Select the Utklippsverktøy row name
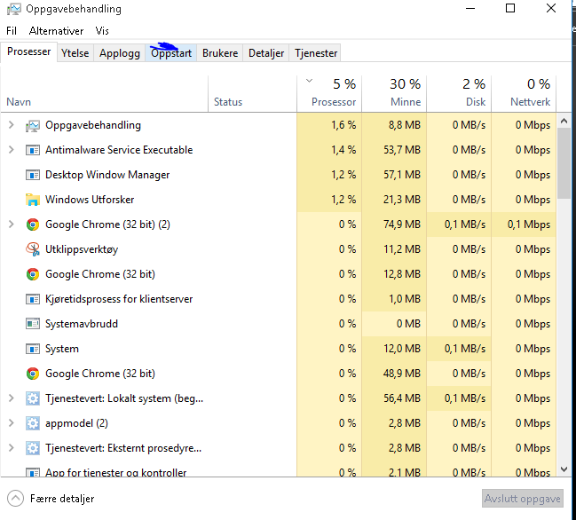Image resolution: width=576 pixels, height=520 pixels. [x=82, y=249]
